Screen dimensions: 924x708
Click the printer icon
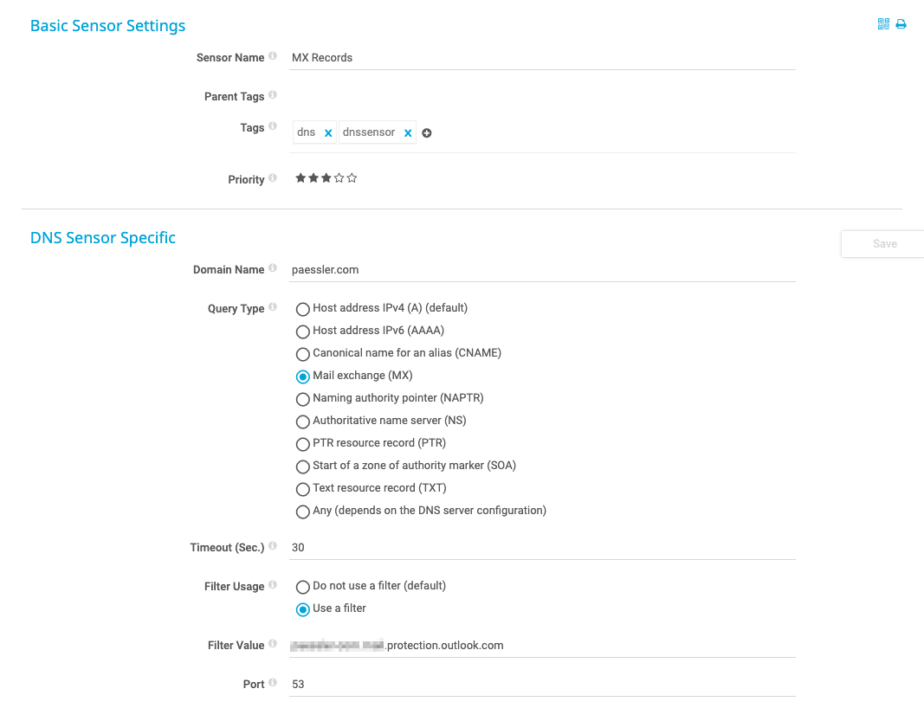(x=901, y=24)
